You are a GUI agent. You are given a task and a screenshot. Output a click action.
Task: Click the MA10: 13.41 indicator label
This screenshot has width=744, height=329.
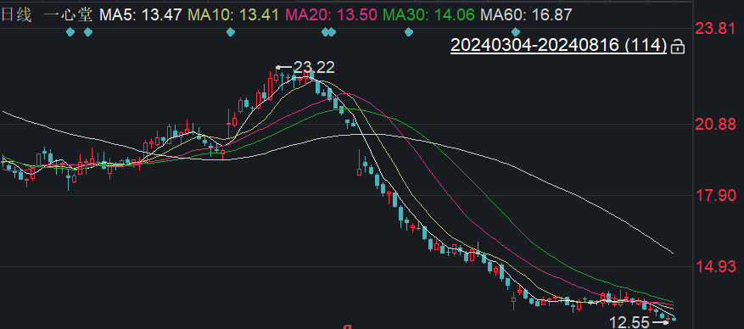click(232, 14)
